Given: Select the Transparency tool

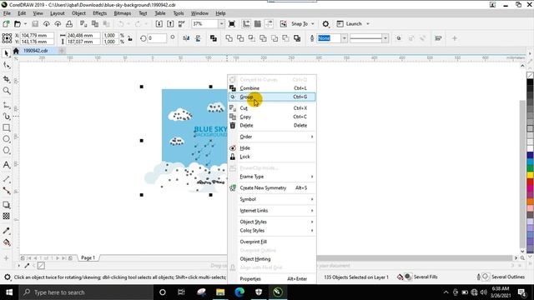Looking at the screenshot, I should pyautogui.click(x=7, y=216).
